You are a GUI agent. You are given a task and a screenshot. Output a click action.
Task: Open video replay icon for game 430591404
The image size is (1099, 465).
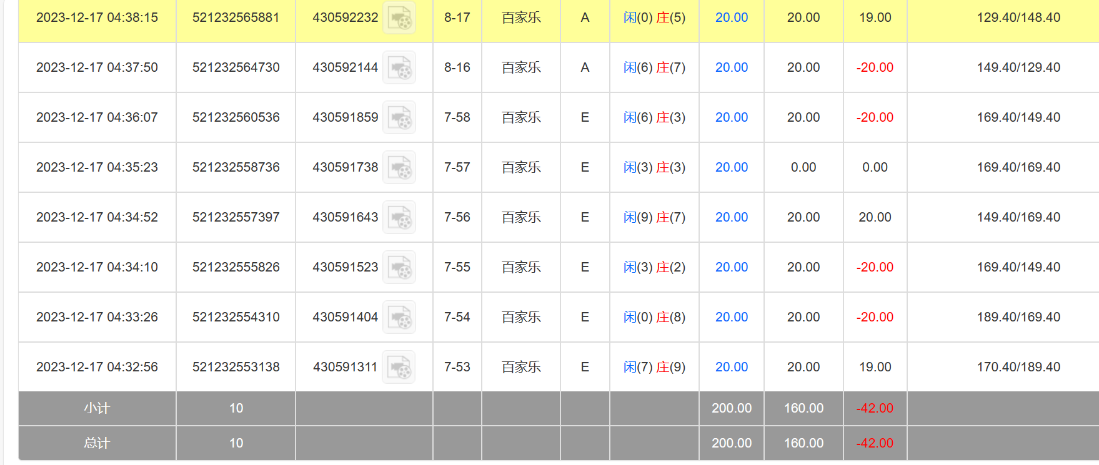tap(399, 317)
